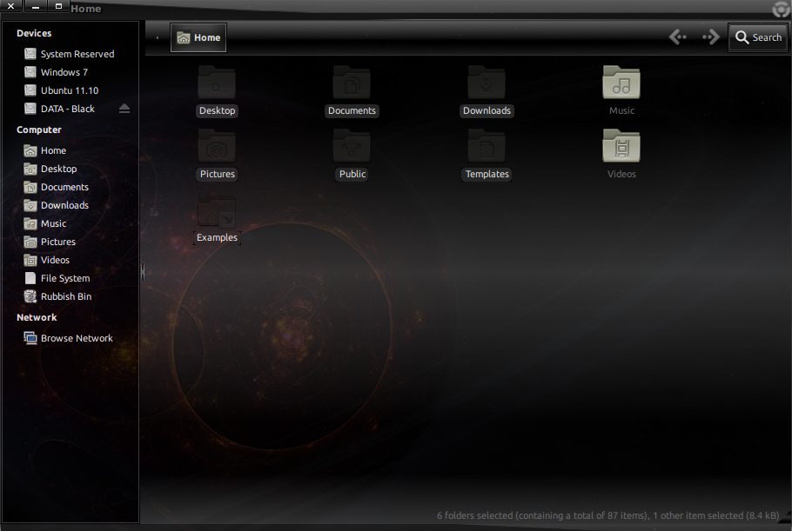Maximize the Home window
This screenshot has width=792, height=531.
[58, 6]
